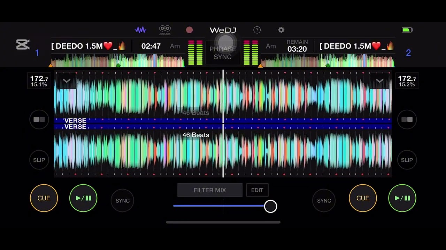
Task: Play or pause deck 1
Action: pyautogui.click(x=83, y=198)
